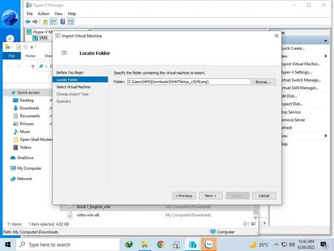Open Google Chrome from the taskbar

pos(160,244)
